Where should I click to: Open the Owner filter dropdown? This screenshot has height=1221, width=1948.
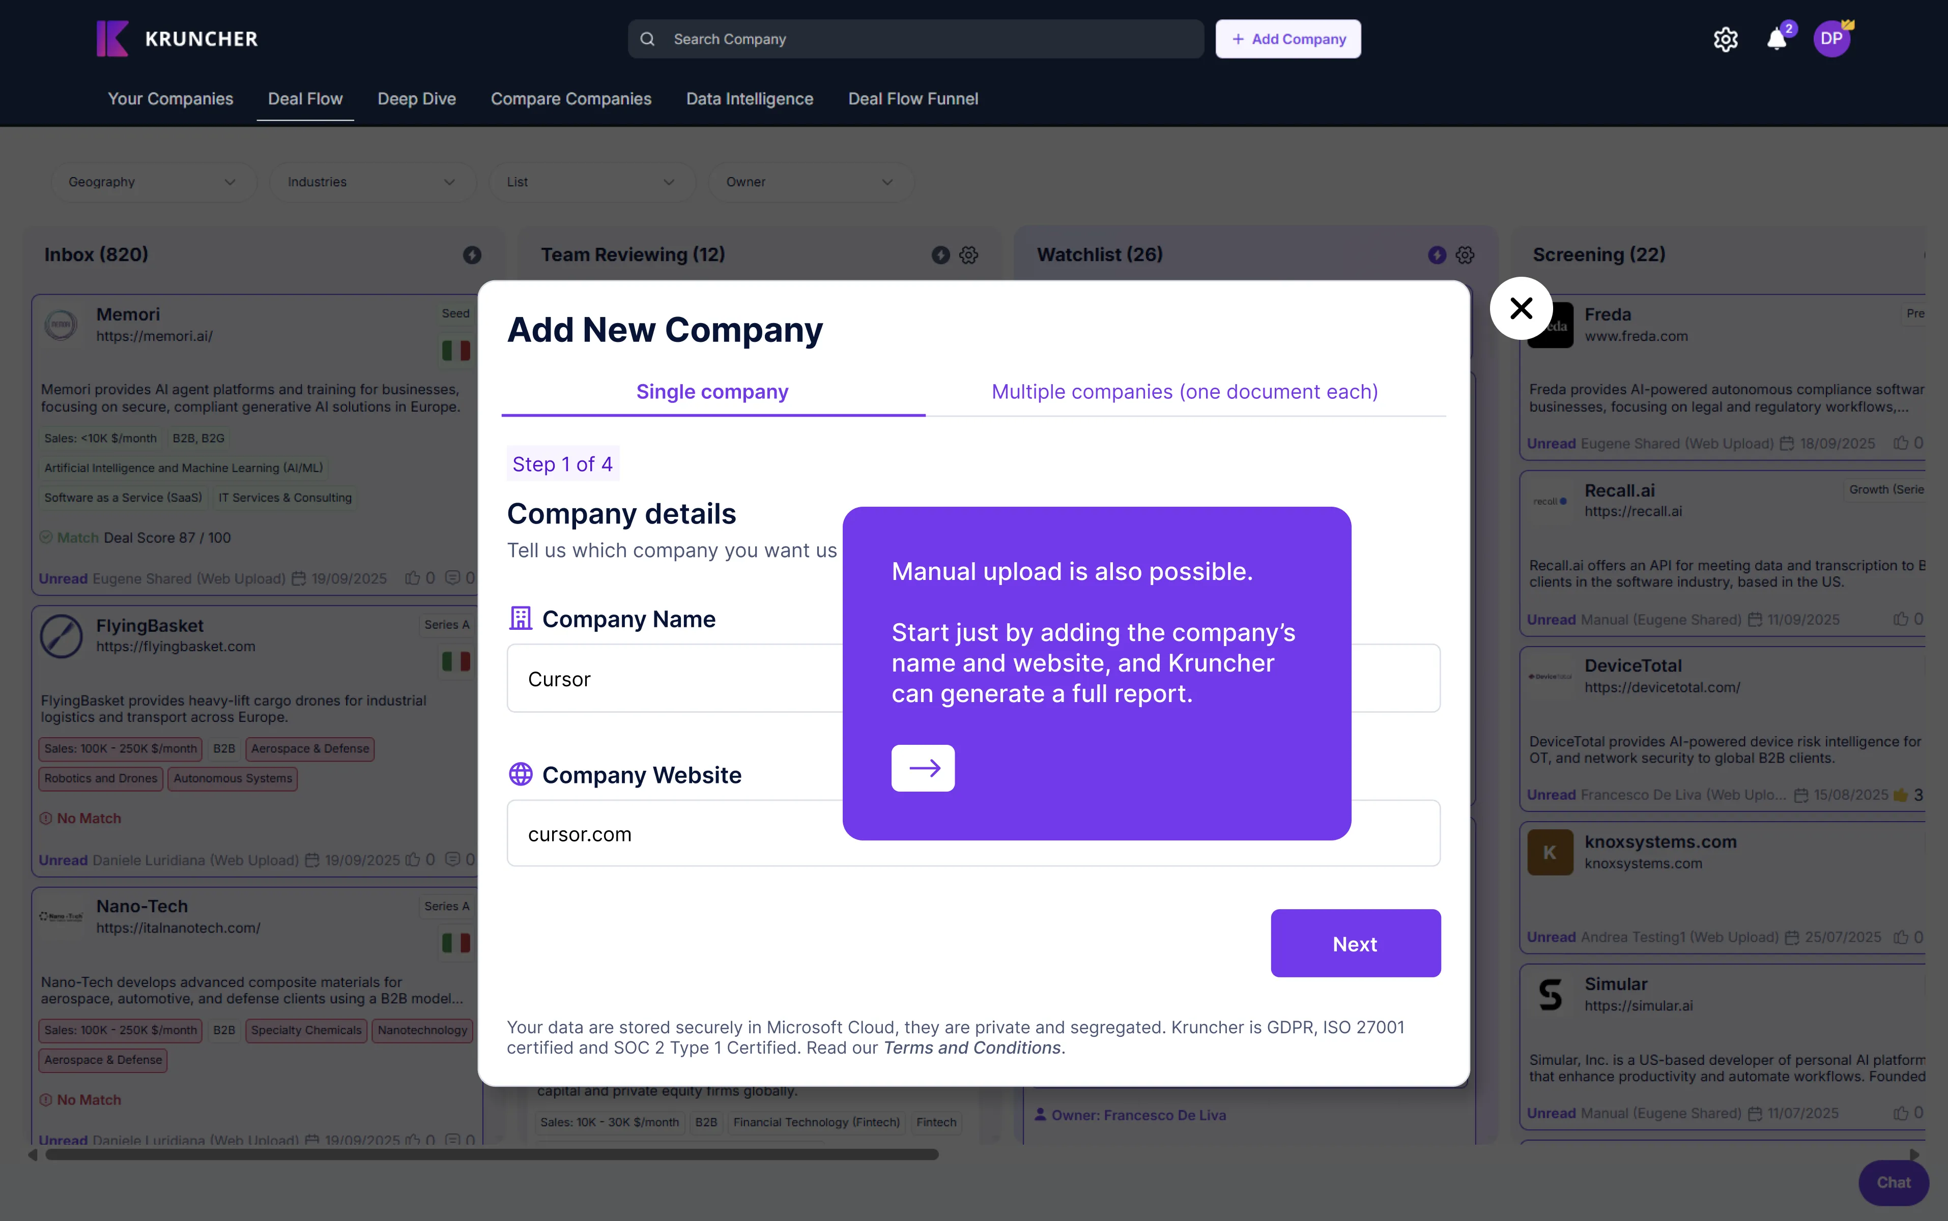(x=810, y=183)
